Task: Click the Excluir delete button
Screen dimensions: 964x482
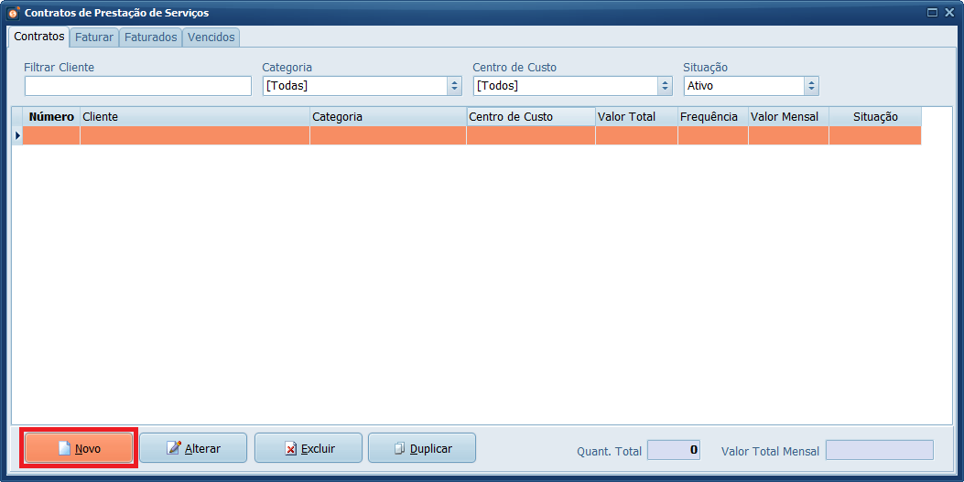Action: pos(309,449)
